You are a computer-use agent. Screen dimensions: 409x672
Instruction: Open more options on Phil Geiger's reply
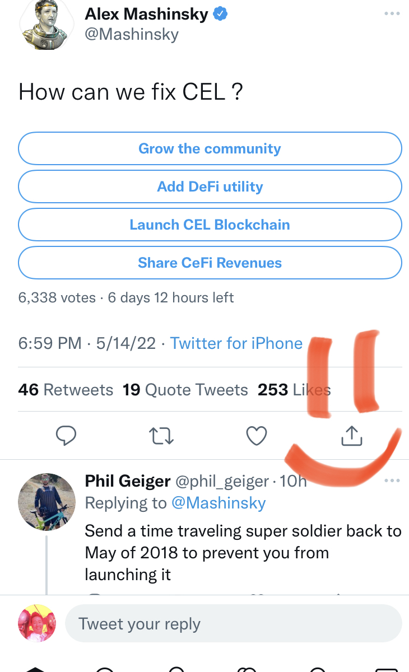click(392, 480)
